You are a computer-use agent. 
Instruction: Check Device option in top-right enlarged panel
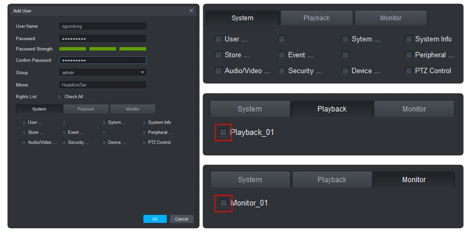click(x=345, y=71)
